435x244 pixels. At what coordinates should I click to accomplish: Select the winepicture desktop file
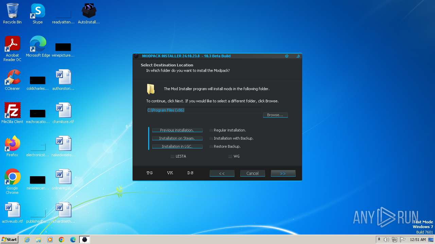click(63, 49)
